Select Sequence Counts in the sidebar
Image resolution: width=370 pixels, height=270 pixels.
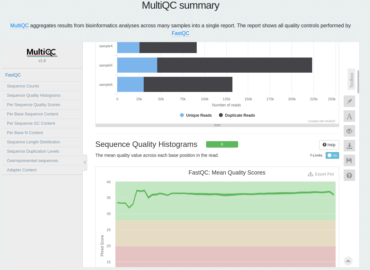point(22,86)
